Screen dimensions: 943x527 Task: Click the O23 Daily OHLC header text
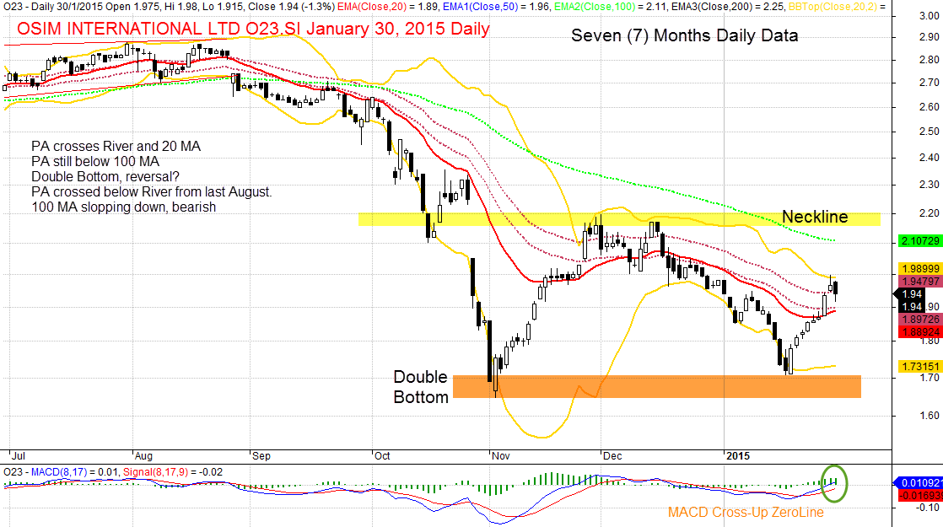tap(169, 7)
